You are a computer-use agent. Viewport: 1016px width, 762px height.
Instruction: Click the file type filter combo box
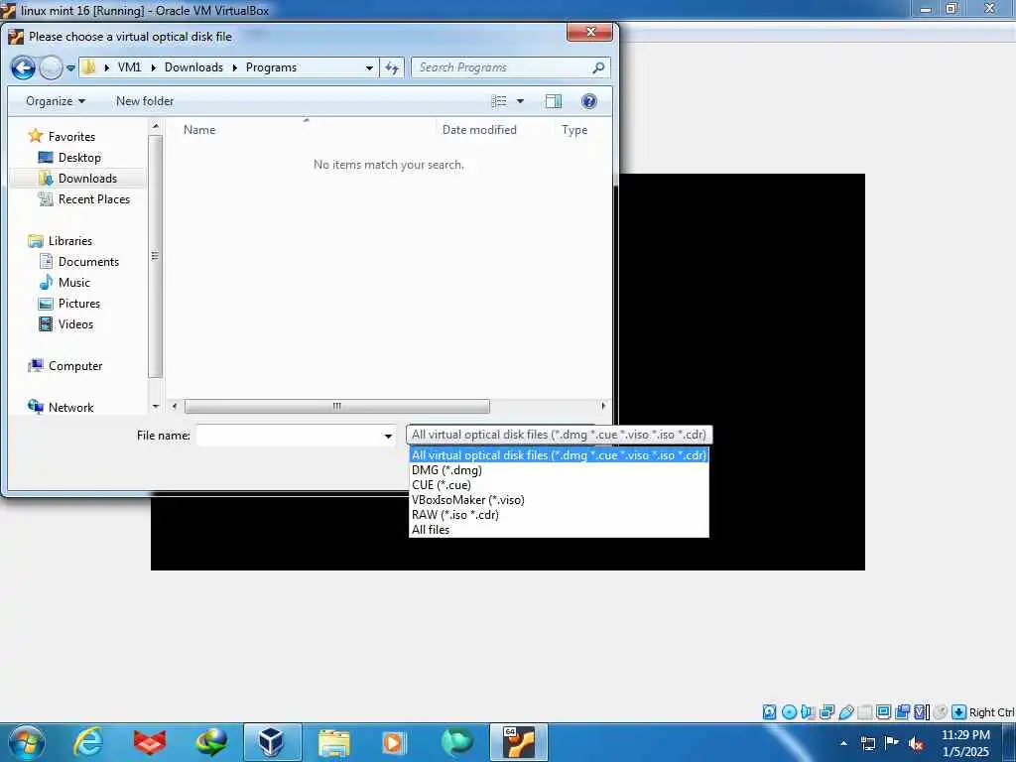coord(560,435)
